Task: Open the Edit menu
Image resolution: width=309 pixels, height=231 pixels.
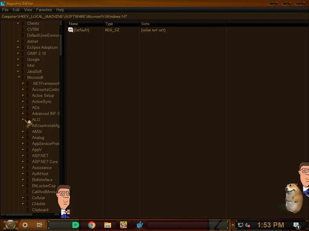Action: (x=16, y=10)
